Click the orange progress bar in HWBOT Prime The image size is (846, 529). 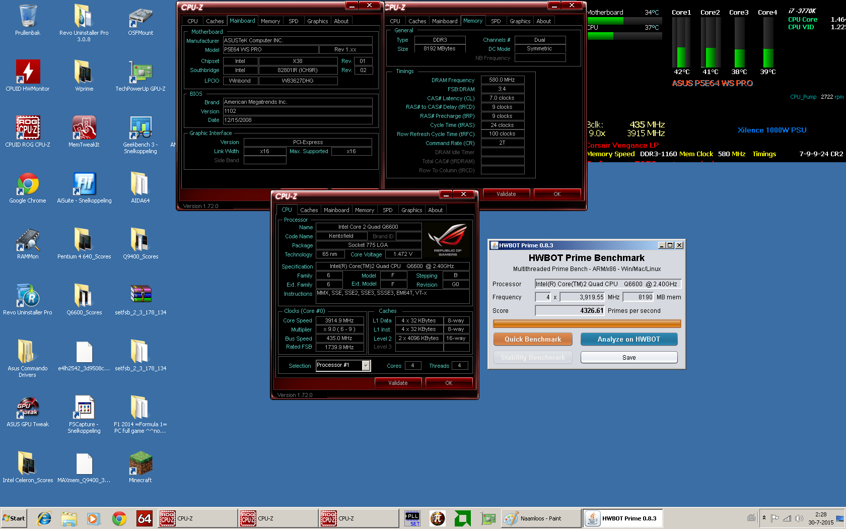coord(587,323)
